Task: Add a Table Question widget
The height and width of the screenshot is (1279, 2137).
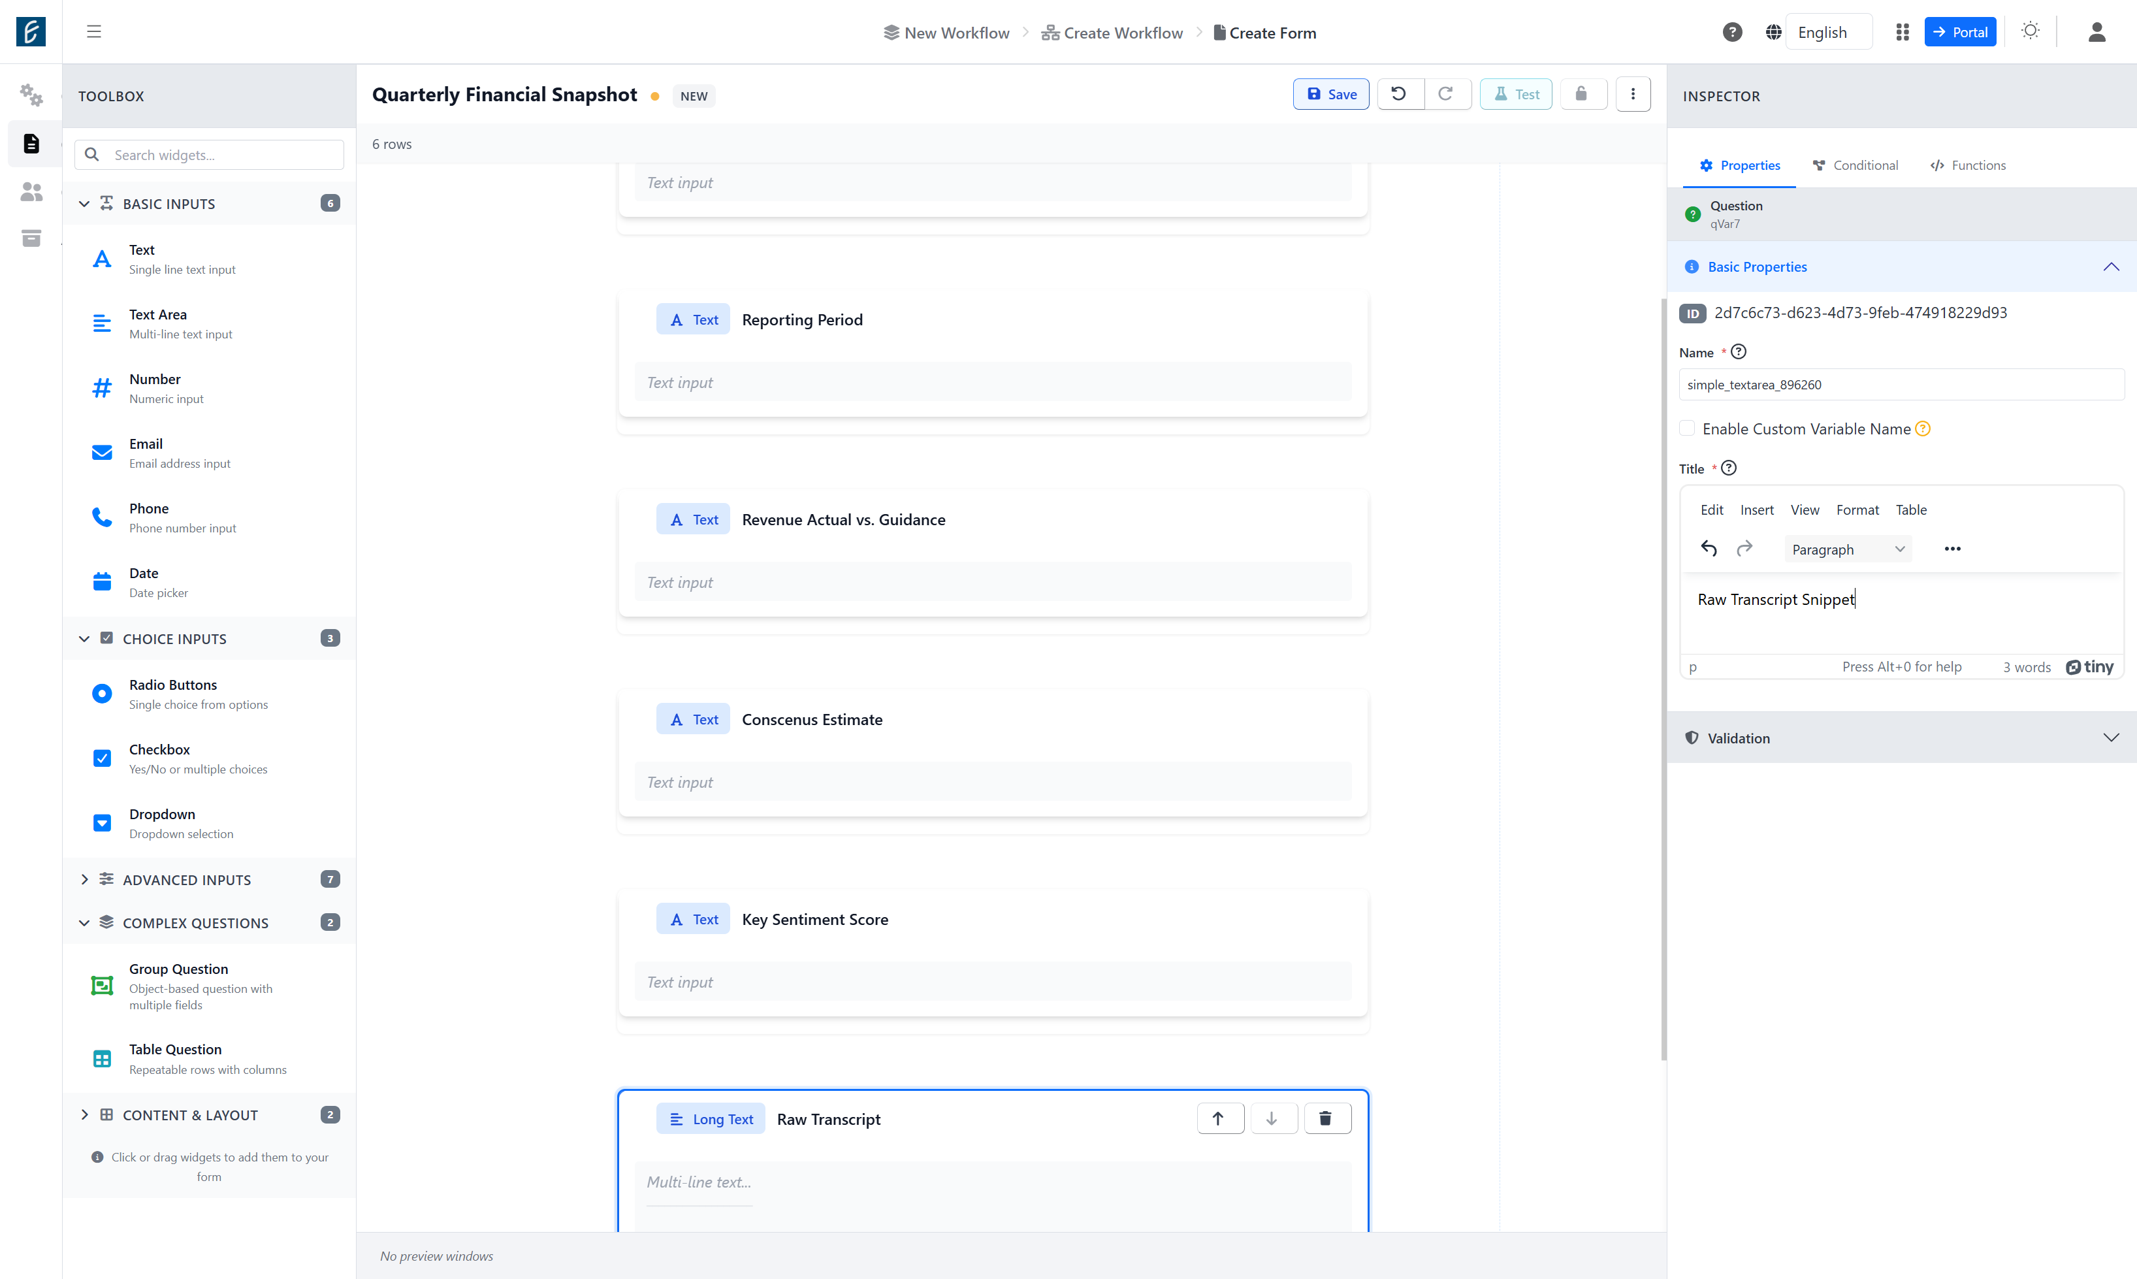Action: coord(210,1060)
